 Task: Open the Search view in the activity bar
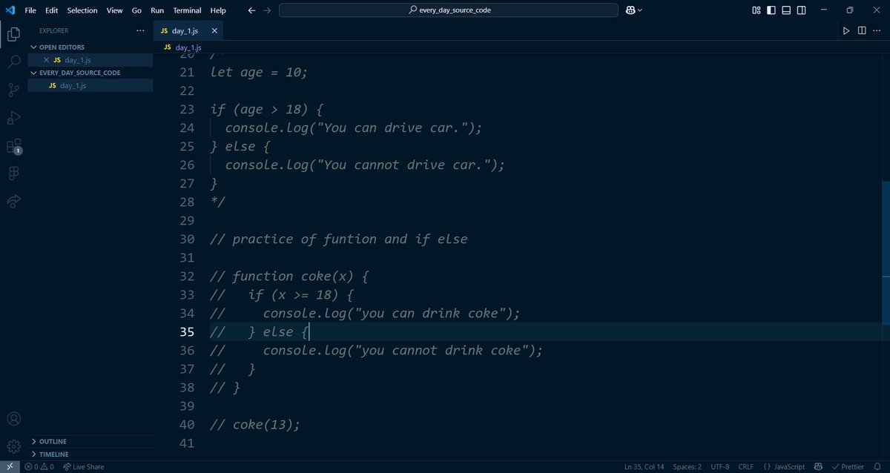[x=13, y=62]
